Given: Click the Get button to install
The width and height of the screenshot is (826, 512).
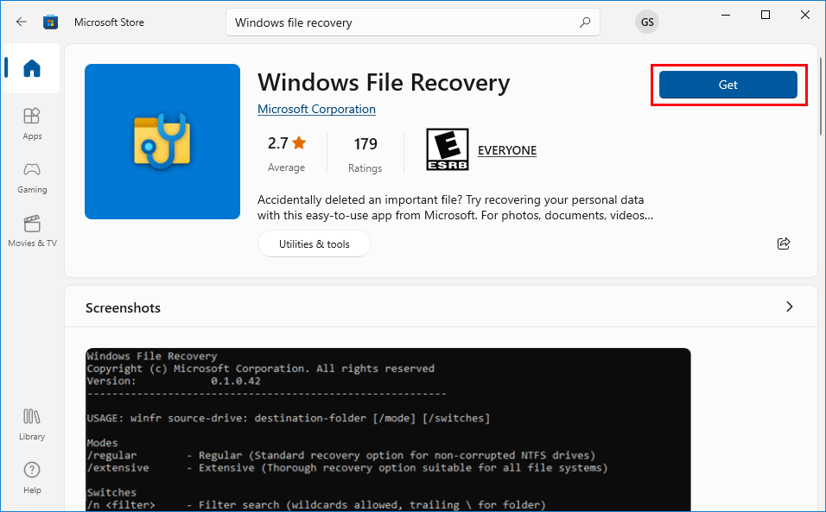Looking at the screenshot, I should point(728,85).
